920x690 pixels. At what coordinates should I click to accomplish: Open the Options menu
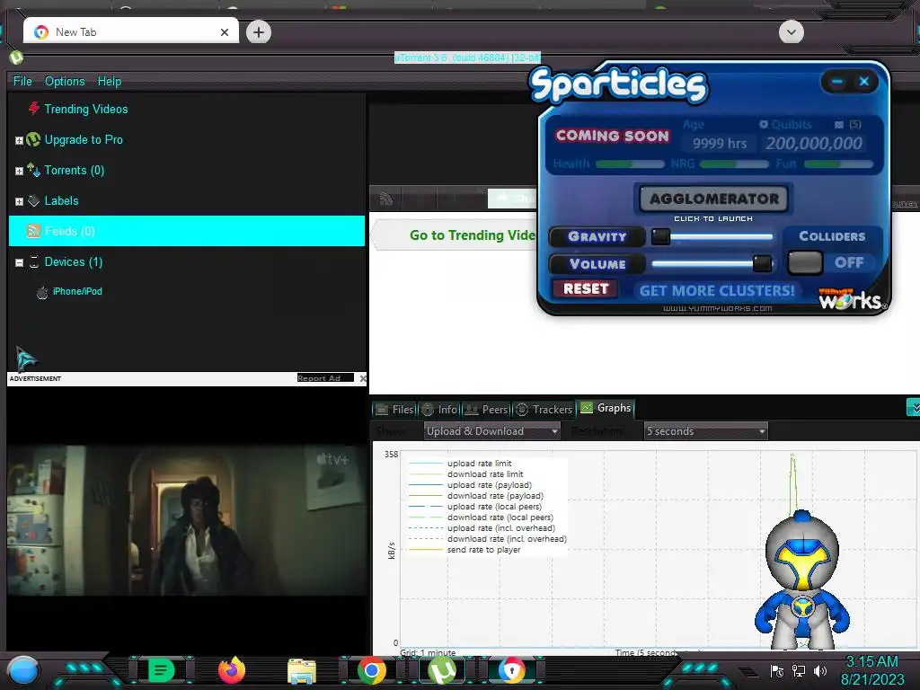pyautogui.click(x=65, y=81)
